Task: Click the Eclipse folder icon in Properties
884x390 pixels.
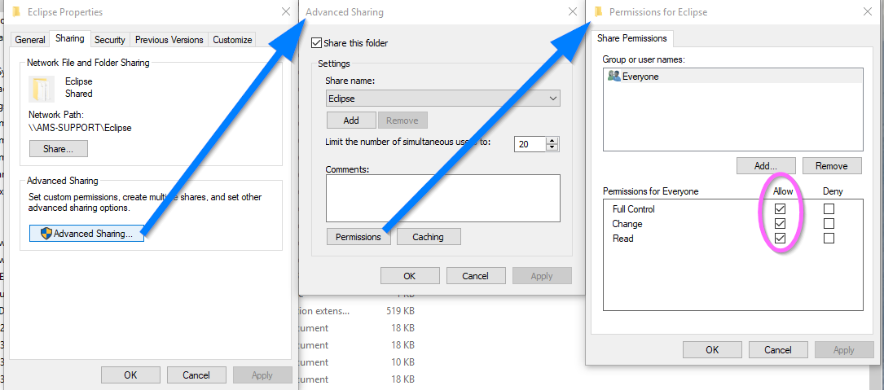Action: tap(42, 89)
